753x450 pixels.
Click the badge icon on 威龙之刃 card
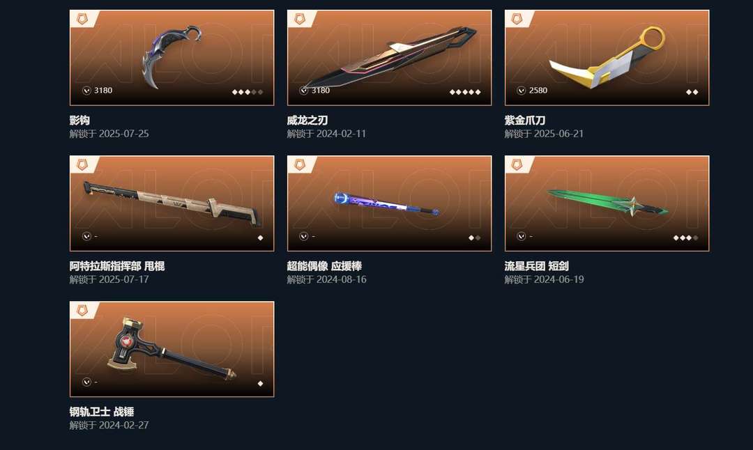[x=300, y=20]
